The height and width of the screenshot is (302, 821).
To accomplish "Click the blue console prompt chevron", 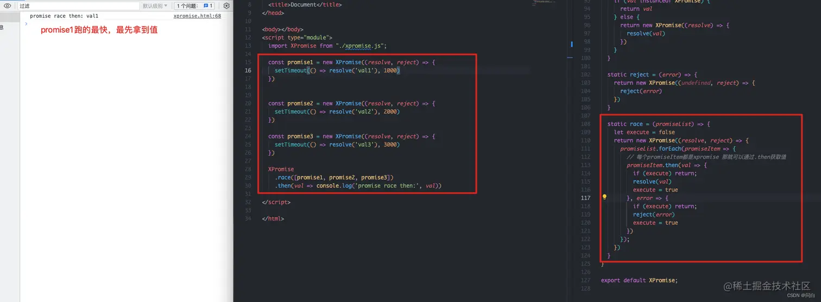I will (26, 23).
